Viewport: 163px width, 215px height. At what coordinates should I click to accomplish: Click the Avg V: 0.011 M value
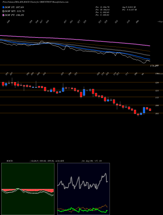point(129,7)
